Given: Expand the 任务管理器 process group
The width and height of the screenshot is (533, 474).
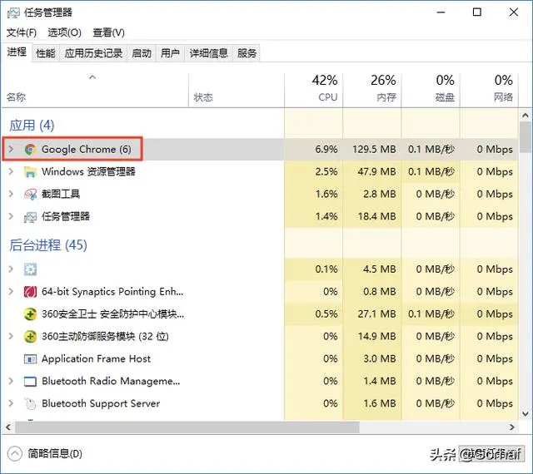Looking at the screenshot, I should [x=11, y=216].
